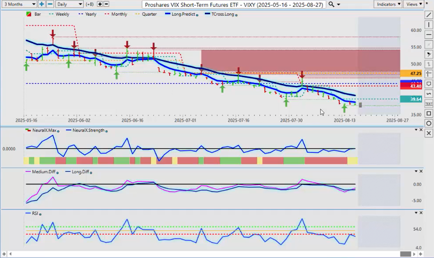Choose the TEXT annotation tool
Image resolution: width=434 pixels, height=258 pixels.
429,103
